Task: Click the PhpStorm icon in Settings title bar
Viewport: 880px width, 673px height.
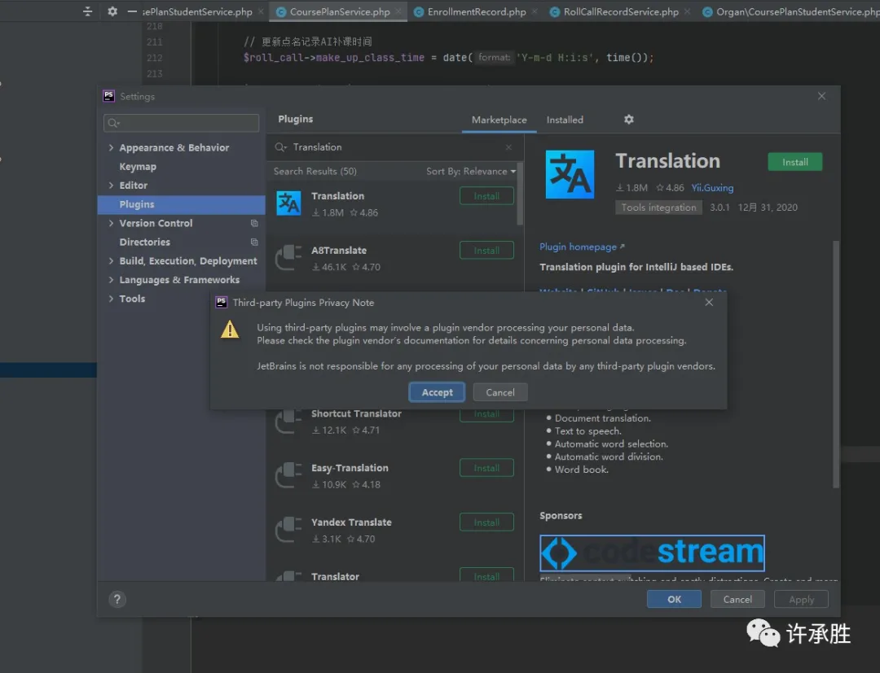Action: pyautogui.click(x=109, y=96)
